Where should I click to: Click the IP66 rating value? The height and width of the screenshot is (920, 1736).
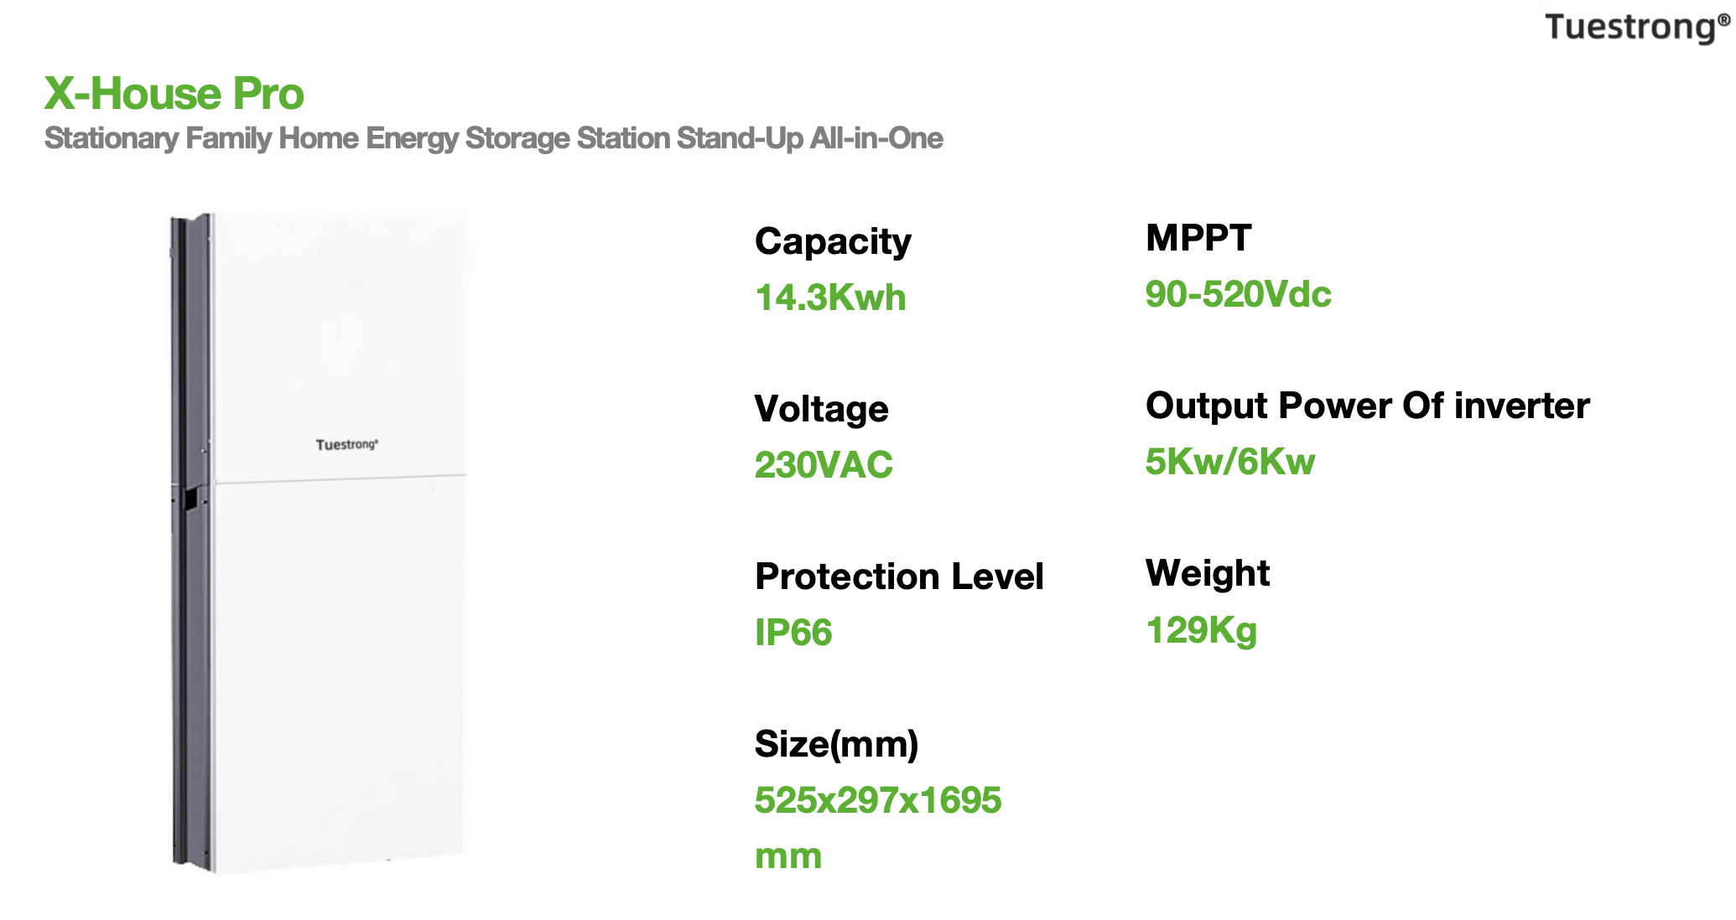click(x=793, y=633)
